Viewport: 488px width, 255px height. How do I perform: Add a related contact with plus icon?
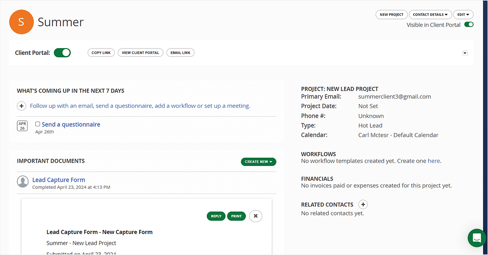coord(363,204)
